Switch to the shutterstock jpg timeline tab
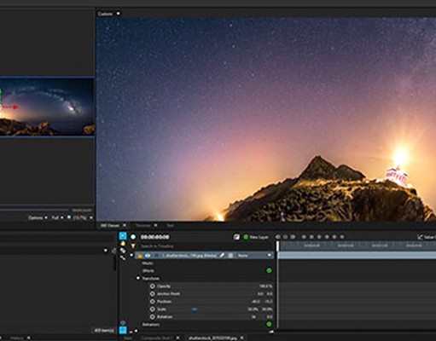This screenshot has height=341, width=436. (x=212, y=338)
